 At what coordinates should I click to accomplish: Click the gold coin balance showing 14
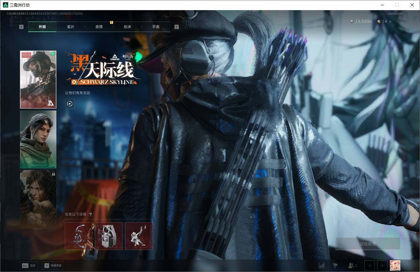click(x=382, y=22)
